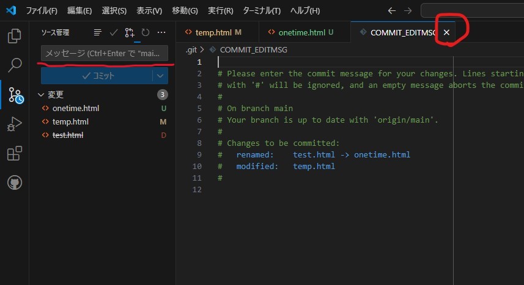Screen dimensions: 524x285
Task: Open the GitHub panel icon
Action: pos(14,183)
